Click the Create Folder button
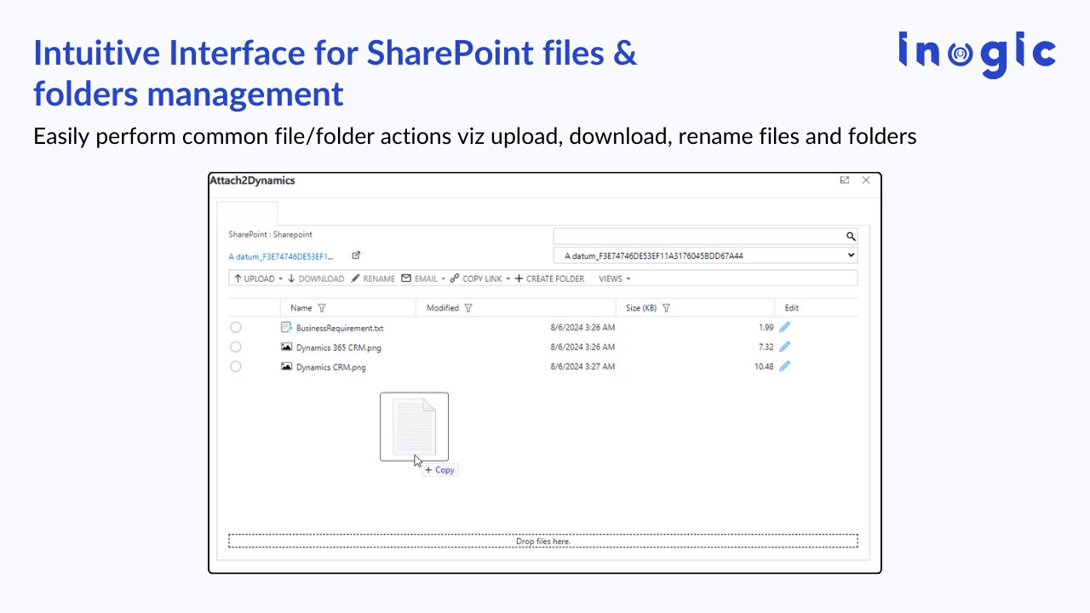Screen dimensions: 1090x613 [550, 278]
